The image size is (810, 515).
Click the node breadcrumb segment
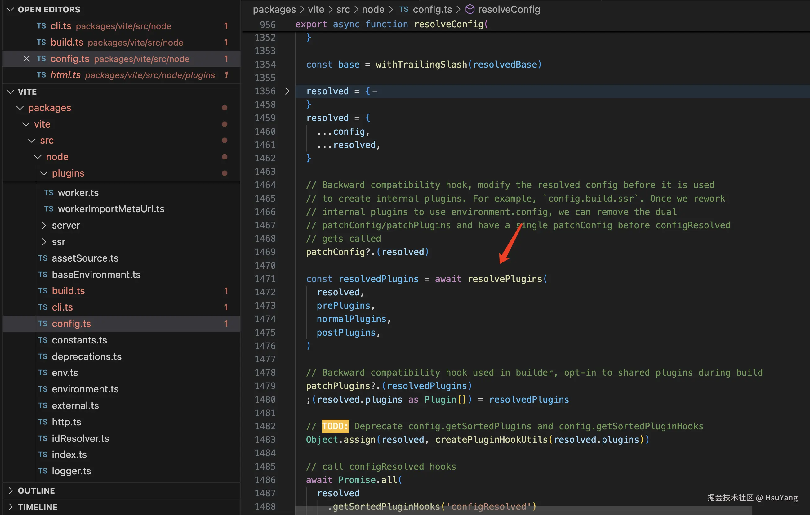(x=373, y=9)
